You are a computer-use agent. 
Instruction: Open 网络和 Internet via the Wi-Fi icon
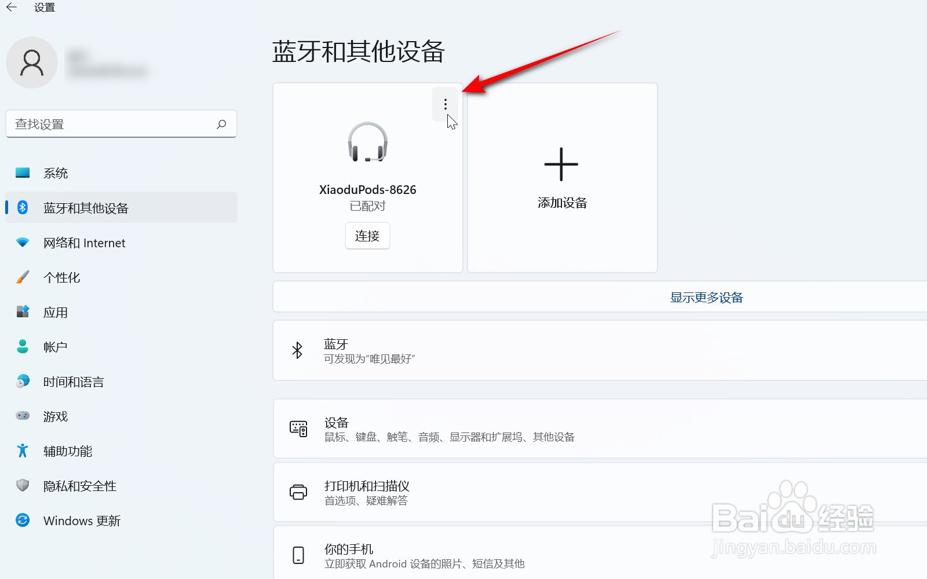[22, 243]
